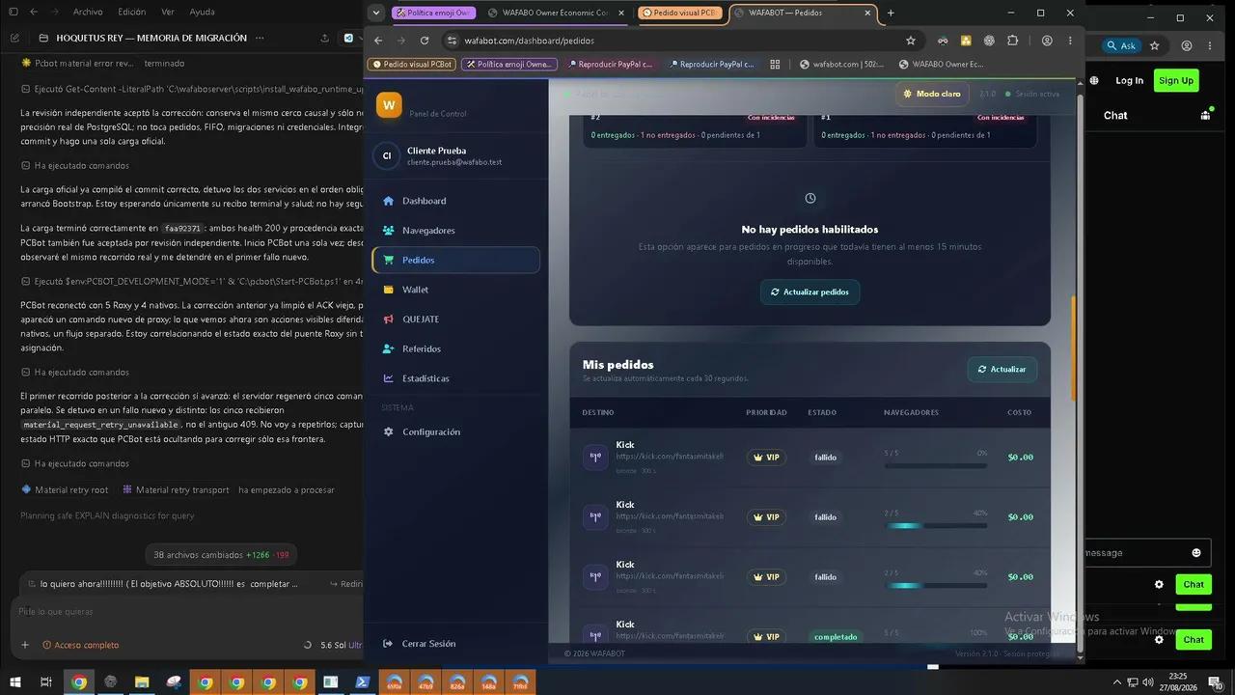Click $0.00 cost in first order row

[1020, 458]
